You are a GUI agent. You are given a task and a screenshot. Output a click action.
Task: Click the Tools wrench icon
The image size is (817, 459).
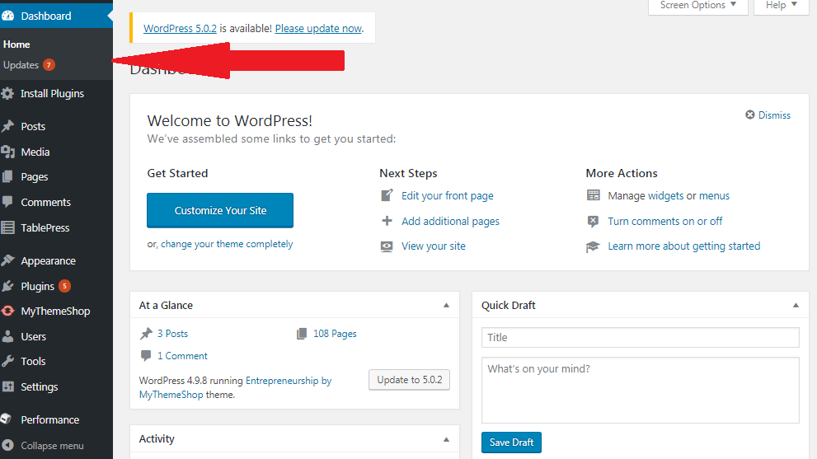(x=7, y=361)
